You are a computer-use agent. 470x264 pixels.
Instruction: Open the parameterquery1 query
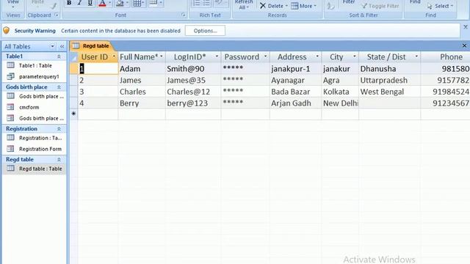coord(35,76)
